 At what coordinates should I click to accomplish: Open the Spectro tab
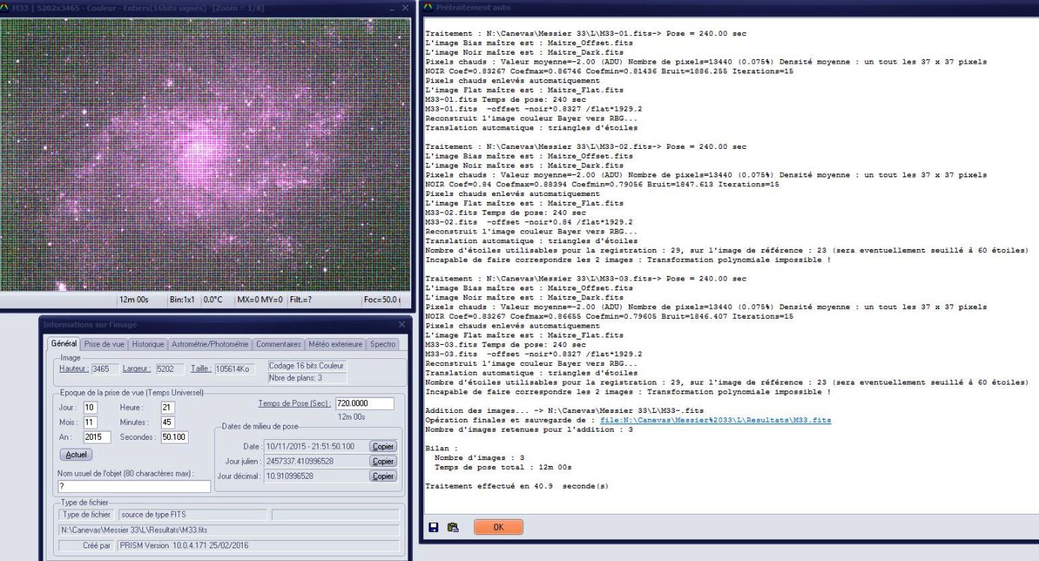point(384,345)
